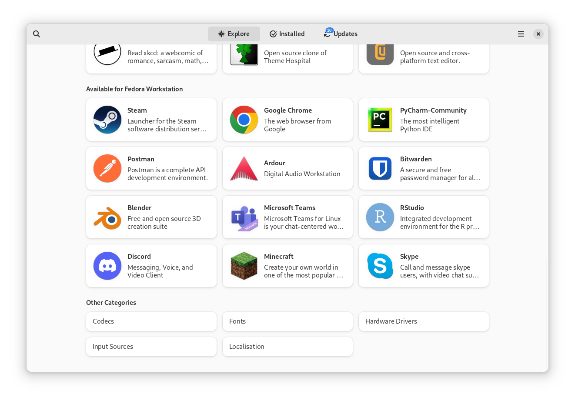The width and height of the screenshot is (575, 401).
Task: Click the "Postman" app title
Action: coord(141,159)
